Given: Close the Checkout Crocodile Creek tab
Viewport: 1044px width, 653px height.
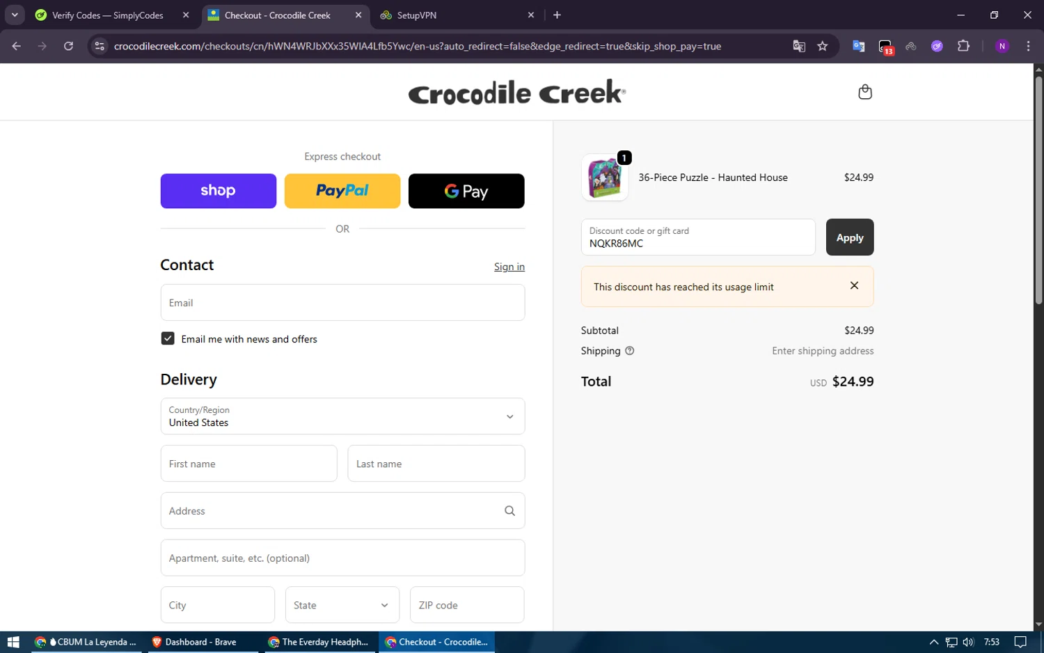Looking at the screenshot, I should click(358, 15).
